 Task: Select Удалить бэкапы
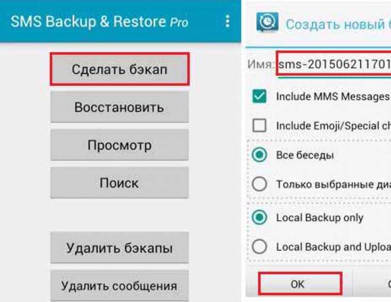[x=120, y=247]
